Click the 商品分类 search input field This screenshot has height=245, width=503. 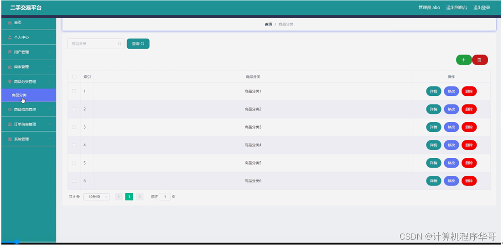tap(96, 44)
